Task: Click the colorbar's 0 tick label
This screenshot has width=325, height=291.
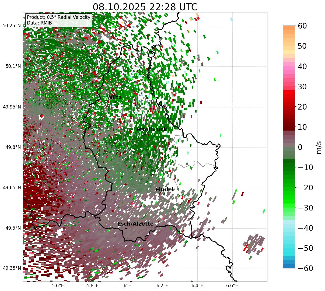Action: 300,147
